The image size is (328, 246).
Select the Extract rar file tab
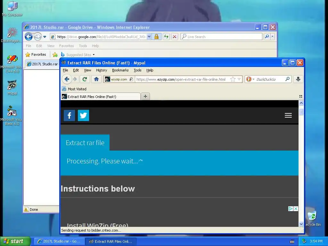[85, 143]
